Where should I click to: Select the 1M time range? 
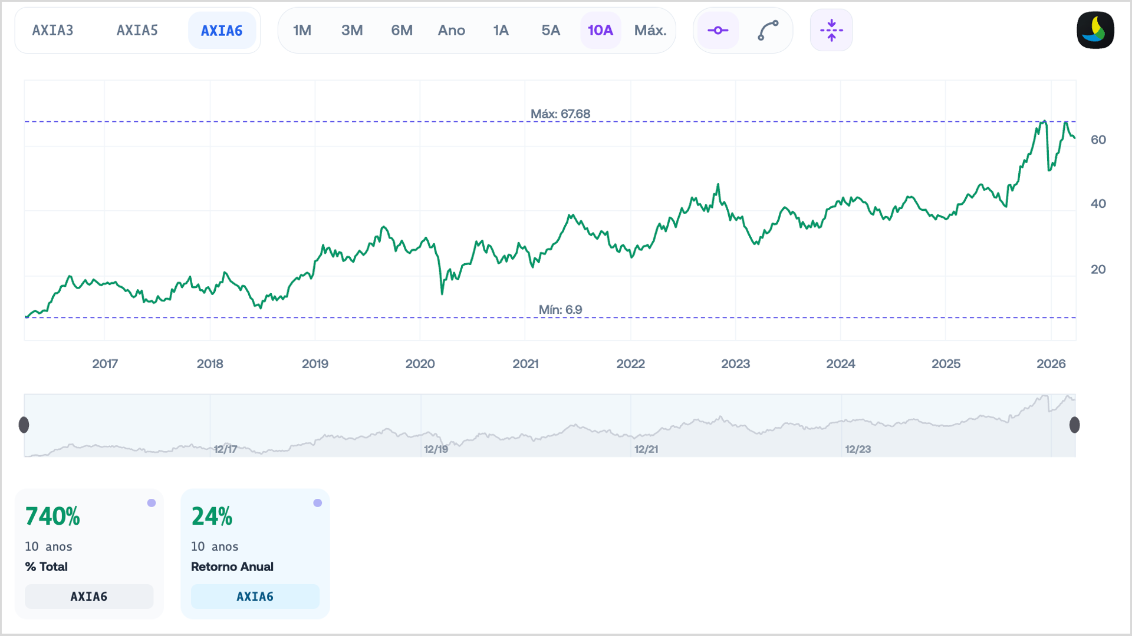click(x=302, y=31)
